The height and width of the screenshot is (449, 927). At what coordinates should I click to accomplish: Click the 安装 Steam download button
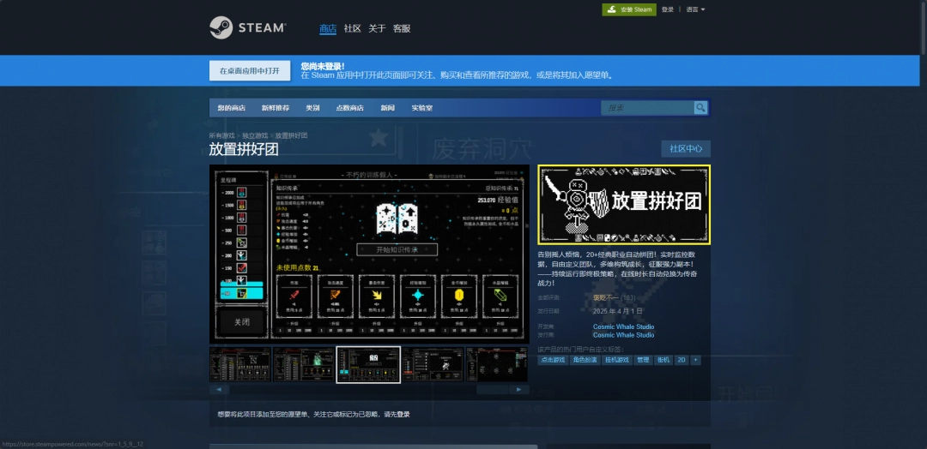point(628,9)
